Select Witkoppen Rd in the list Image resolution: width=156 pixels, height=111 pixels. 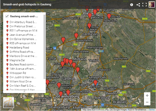point(18,73)
